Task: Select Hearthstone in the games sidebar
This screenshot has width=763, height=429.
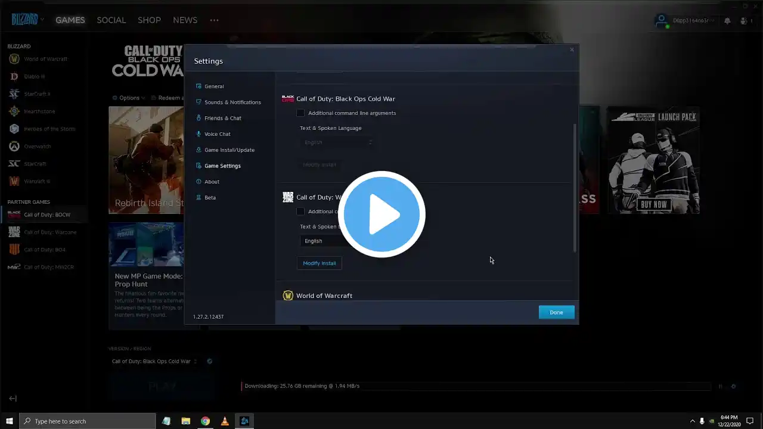Action: coord(32,111)
